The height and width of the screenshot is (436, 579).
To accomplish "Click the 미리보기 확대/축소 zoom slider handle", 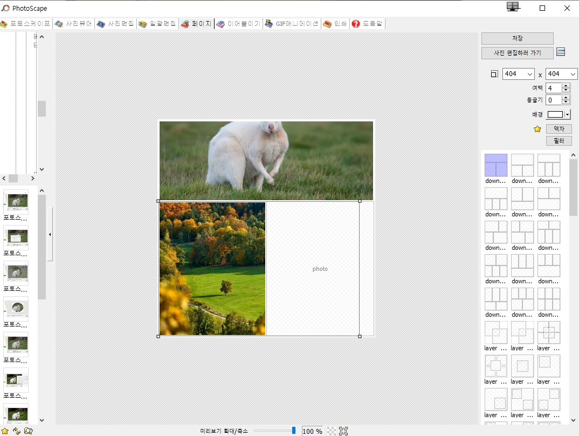I will click(294, 431).
